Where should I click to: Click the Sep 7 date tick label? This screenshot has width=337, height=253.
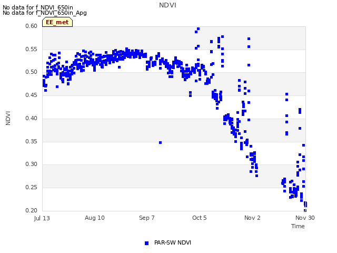click(x=147, y=218)
